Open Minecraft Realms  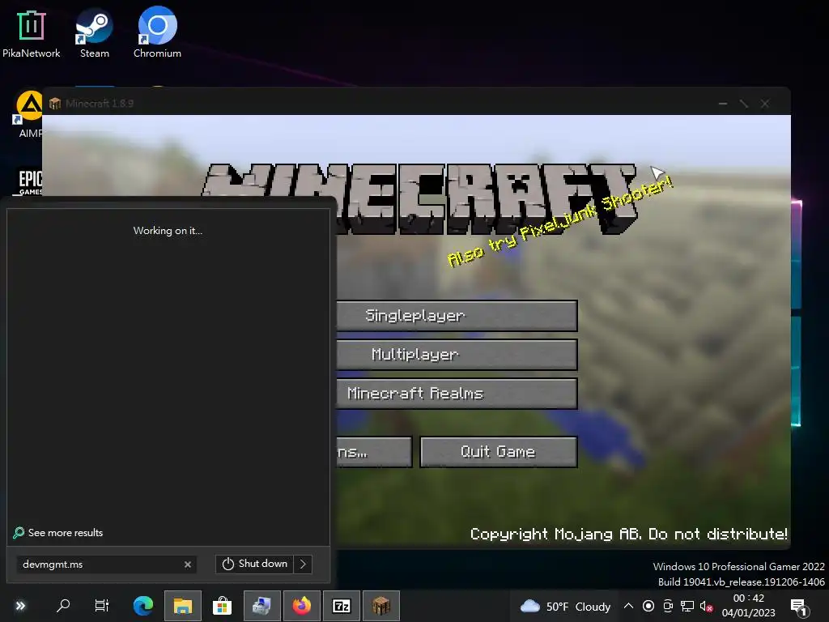[x=457, y=393]
